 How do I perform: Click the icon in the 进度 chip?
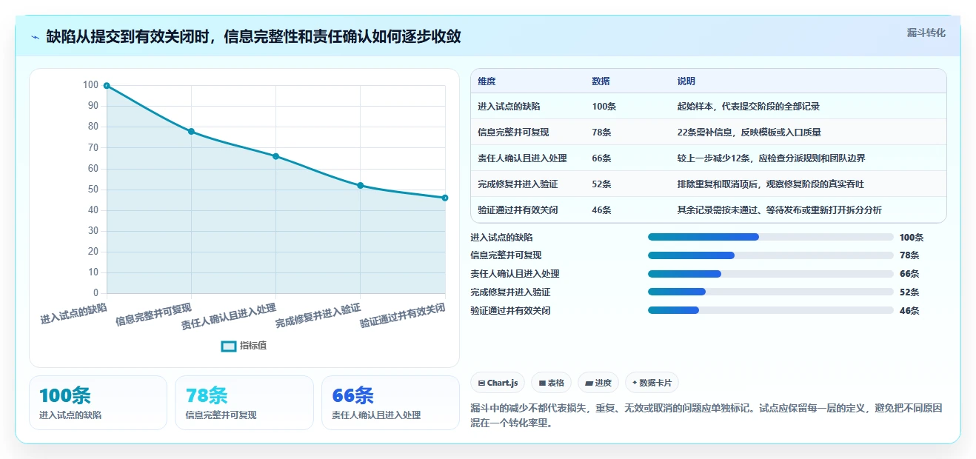tap(589, 383)
